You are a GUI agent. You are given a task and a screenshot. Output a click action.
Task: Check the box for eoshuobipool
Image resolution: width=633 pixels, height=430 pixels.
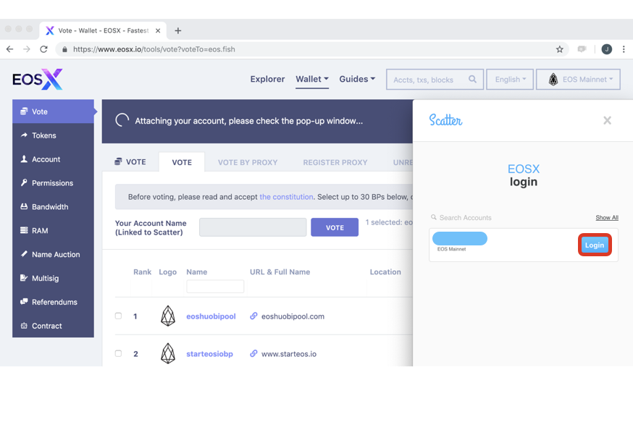click(118, 316)
